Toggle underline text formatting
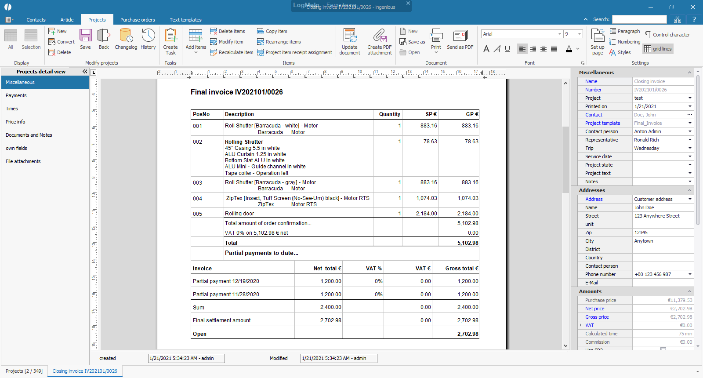 coord(507,49)
